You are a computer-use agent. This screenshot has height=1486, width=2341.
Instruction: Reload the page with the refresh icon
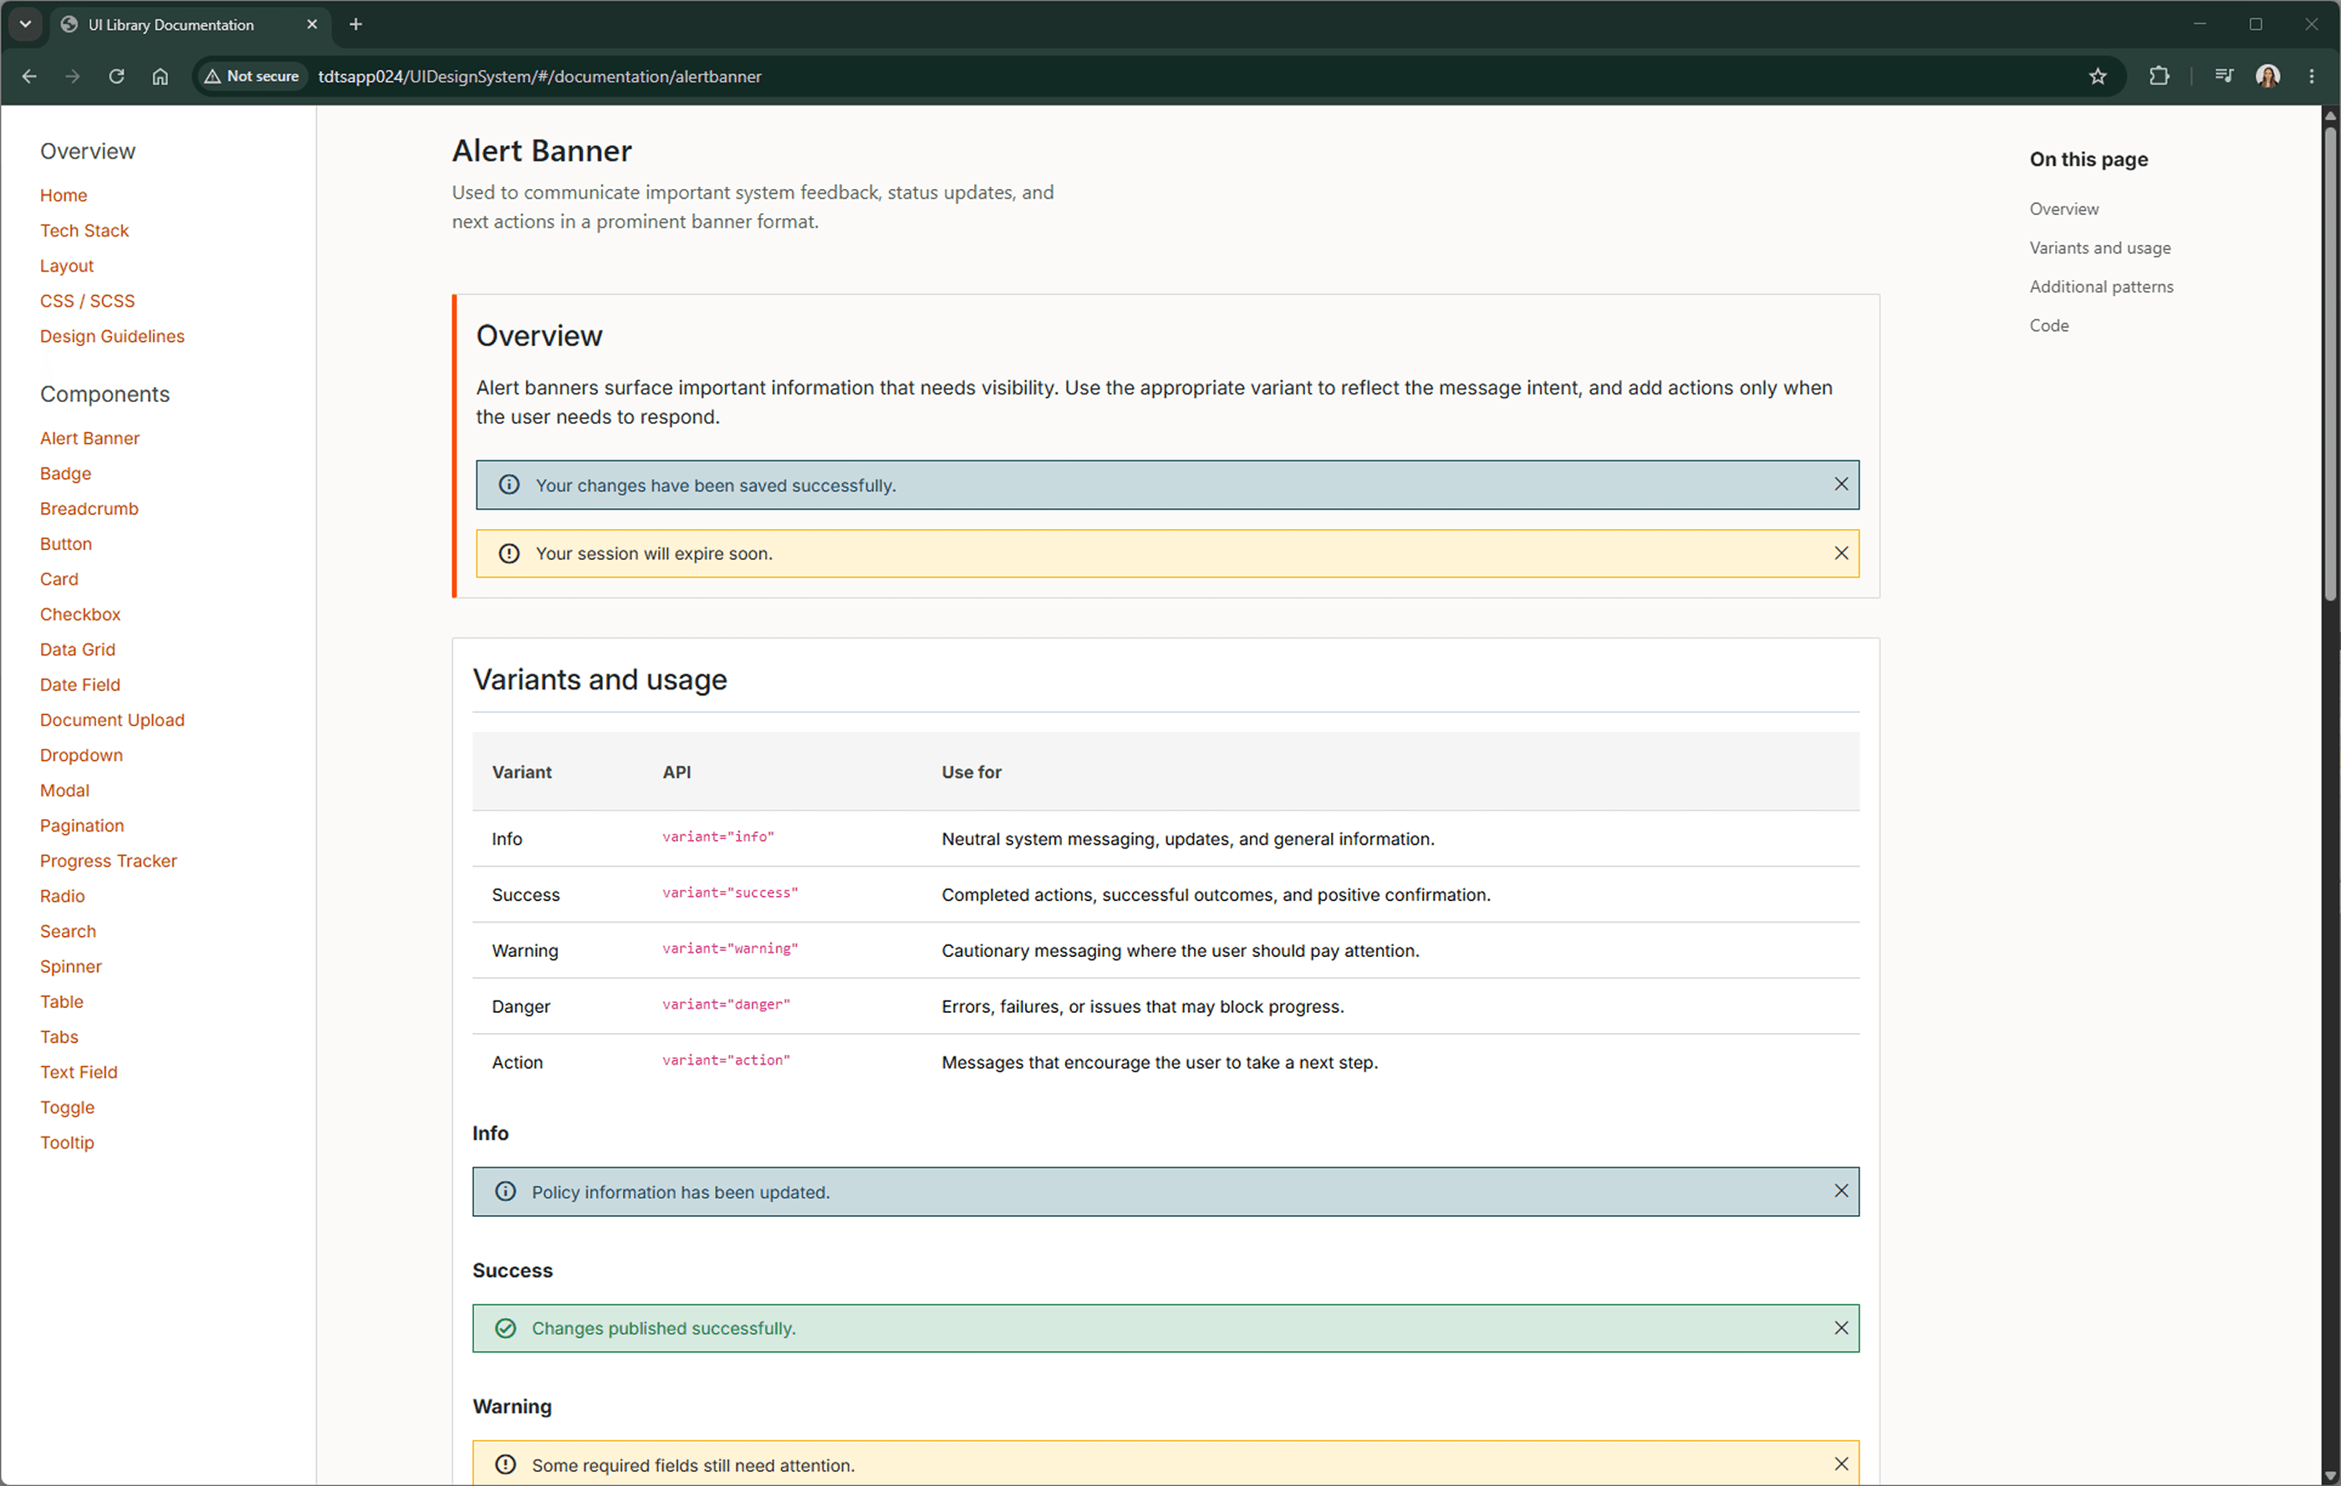(117, 76)
